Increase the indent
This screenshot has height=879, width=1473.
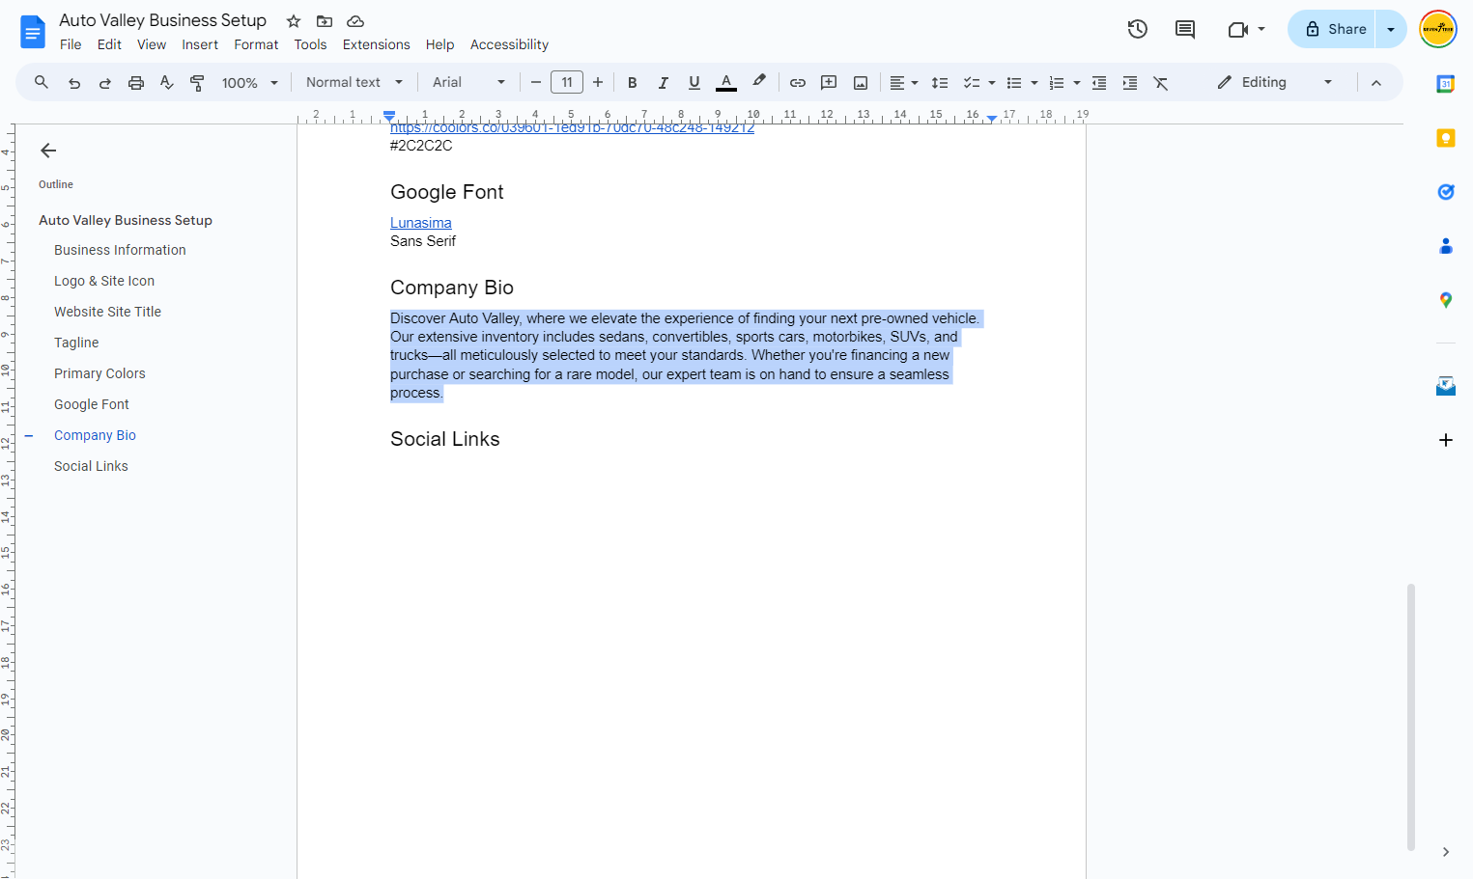[x=1130, y=83]
